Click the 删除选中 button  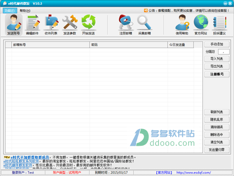point(217,135)
